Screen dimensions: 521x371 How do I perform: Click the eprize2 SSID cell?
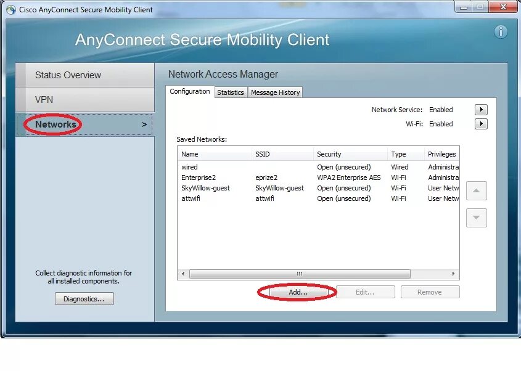pyautogui.click(x=266, y=177)
